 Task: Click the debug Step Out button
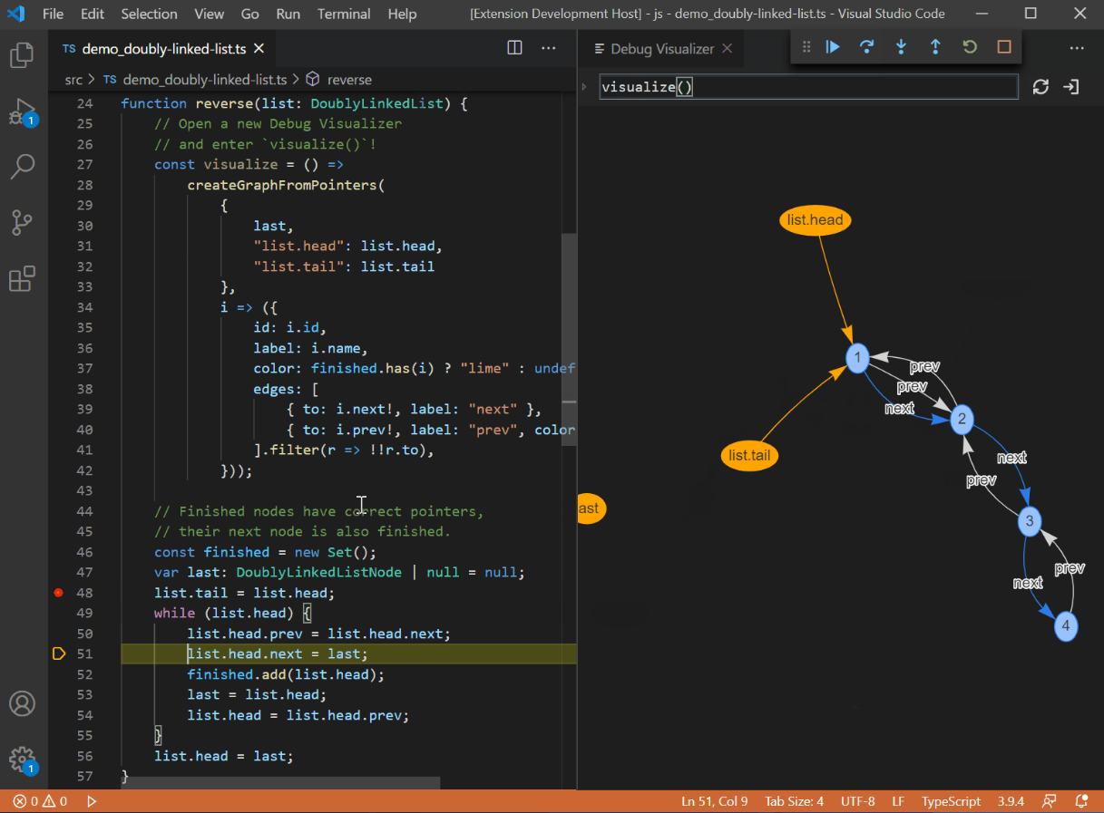pyautogui.click(x=935, y=47)
